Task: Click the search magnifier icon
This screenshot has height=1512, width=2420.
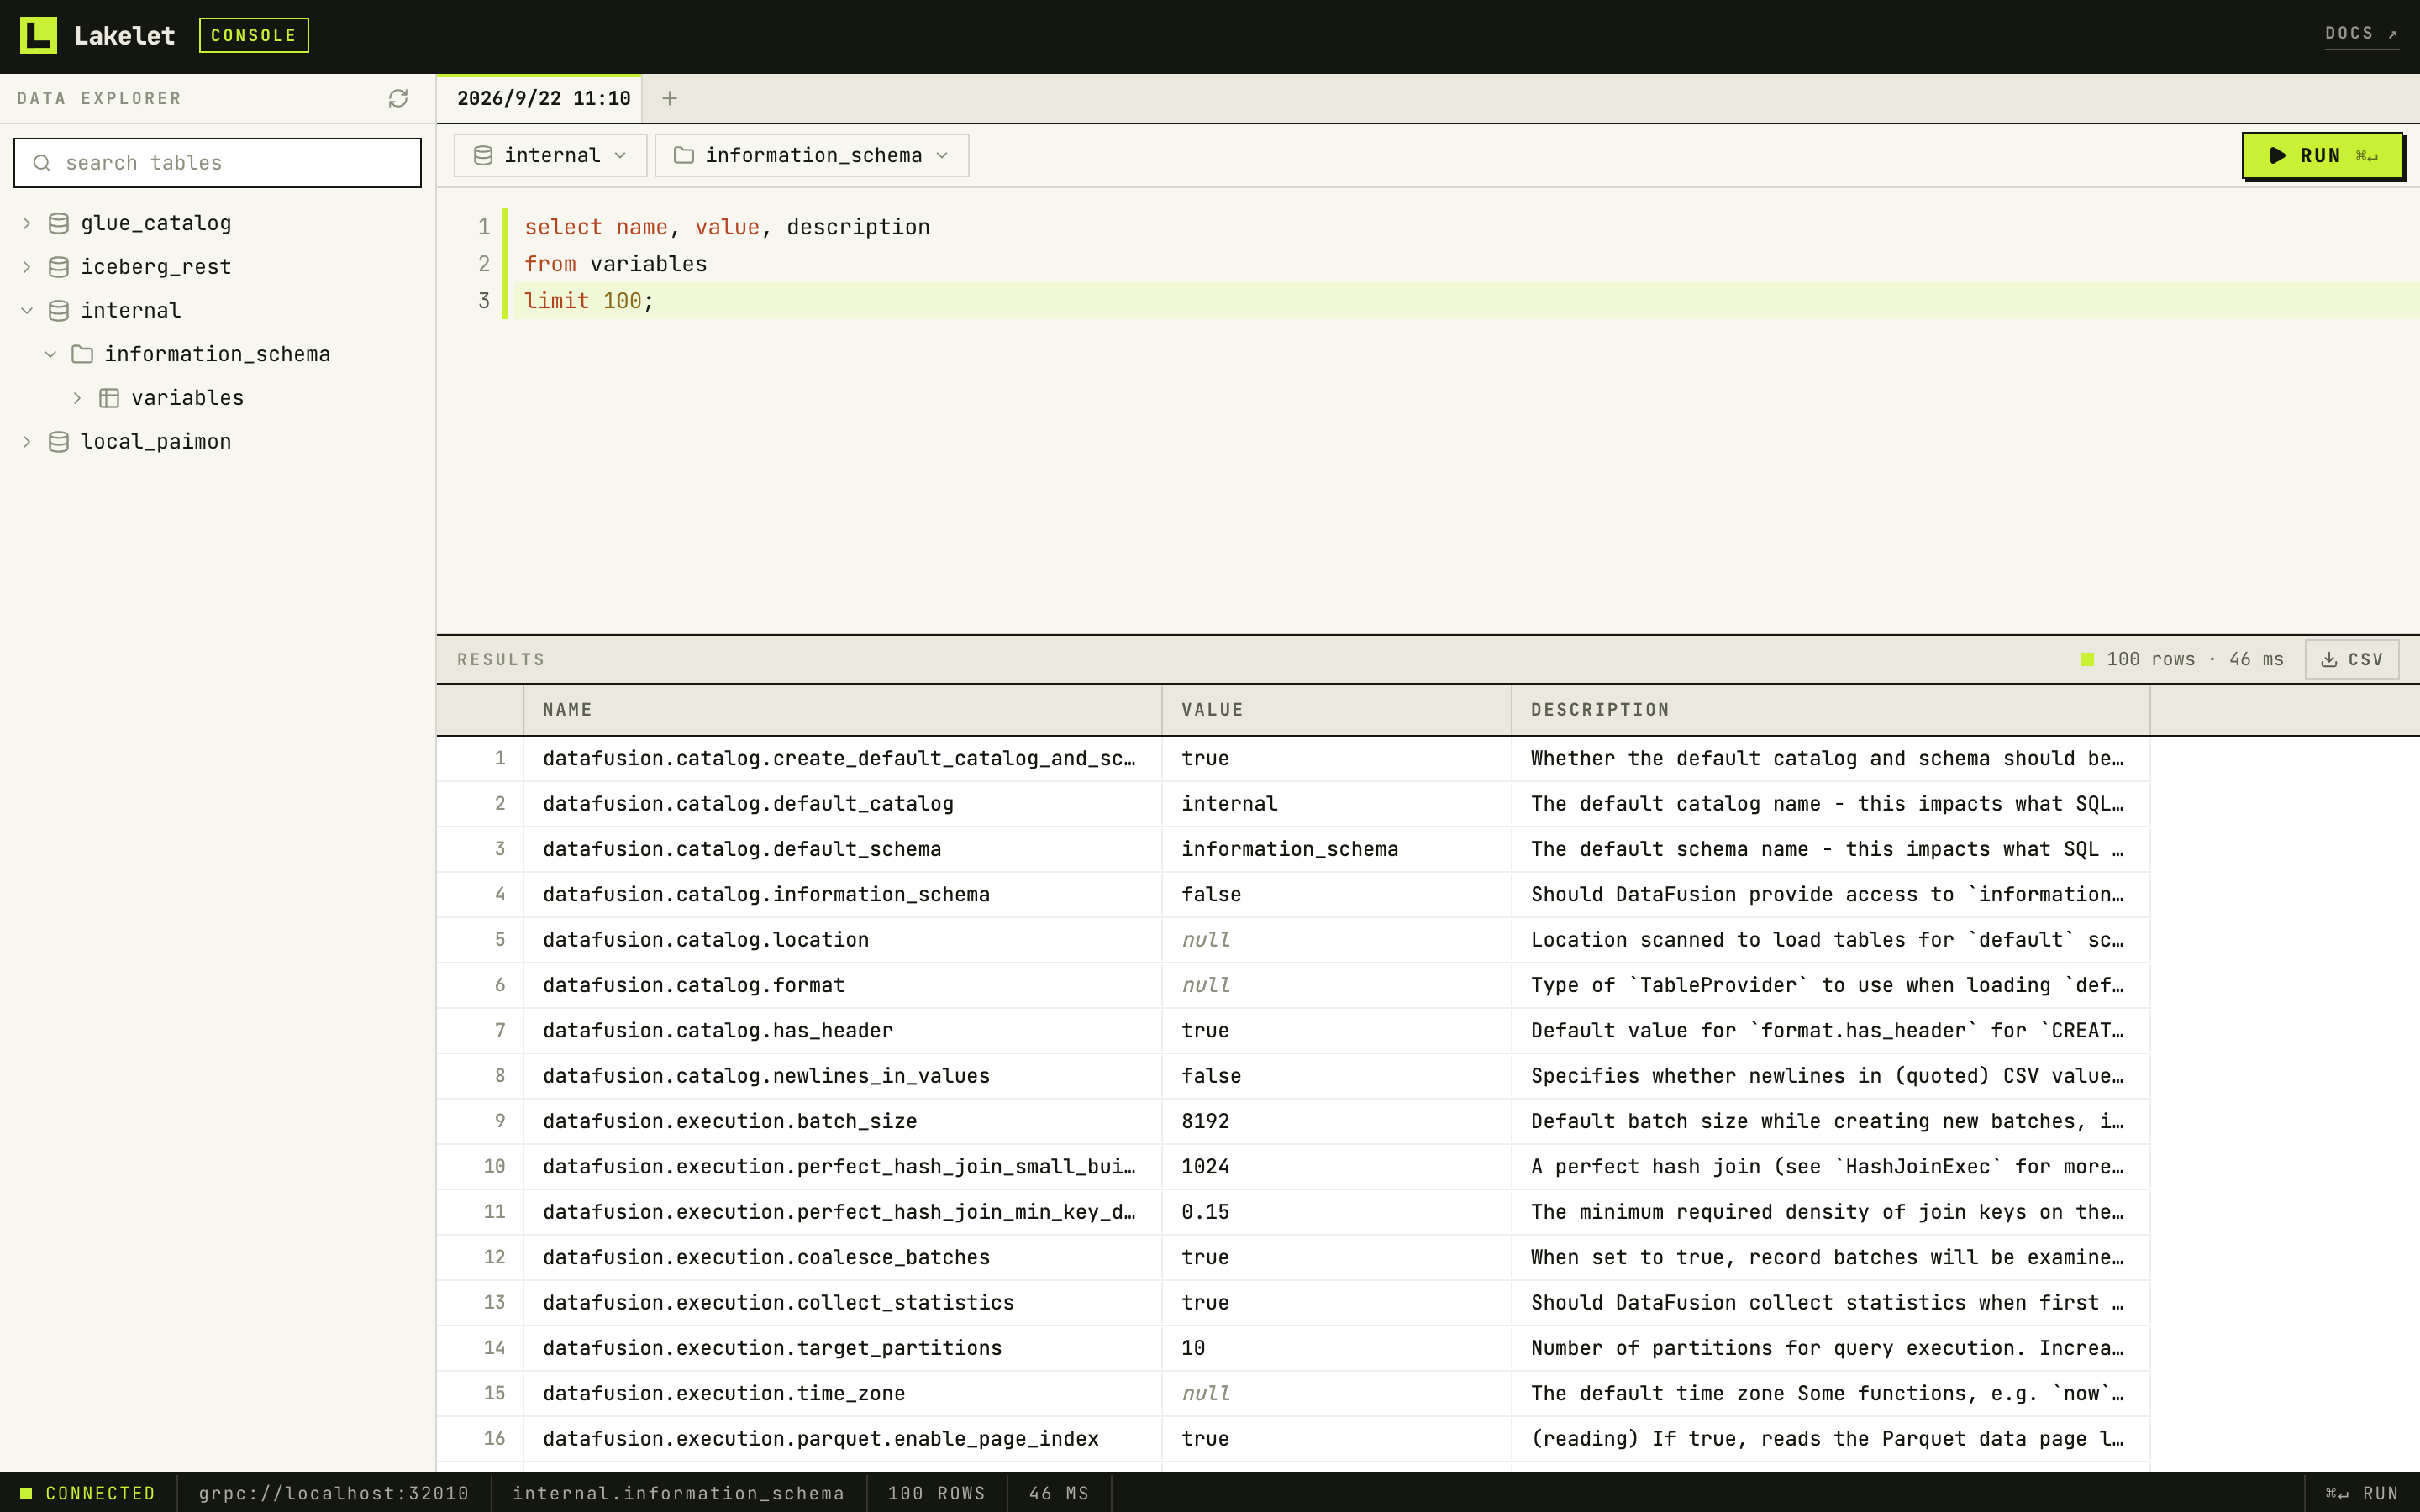Action: (42, 163)
